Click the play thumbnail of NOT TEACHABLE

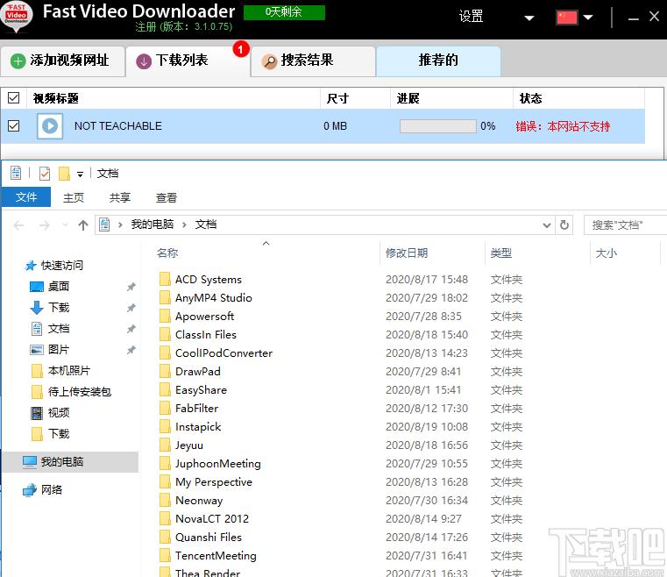tap(50, 126)
